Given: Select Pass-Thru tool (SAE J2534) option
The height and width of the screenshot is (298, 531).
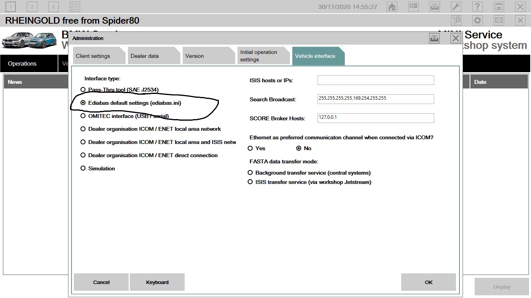Looking at the screenshot, I should click(x=120, y=90).
